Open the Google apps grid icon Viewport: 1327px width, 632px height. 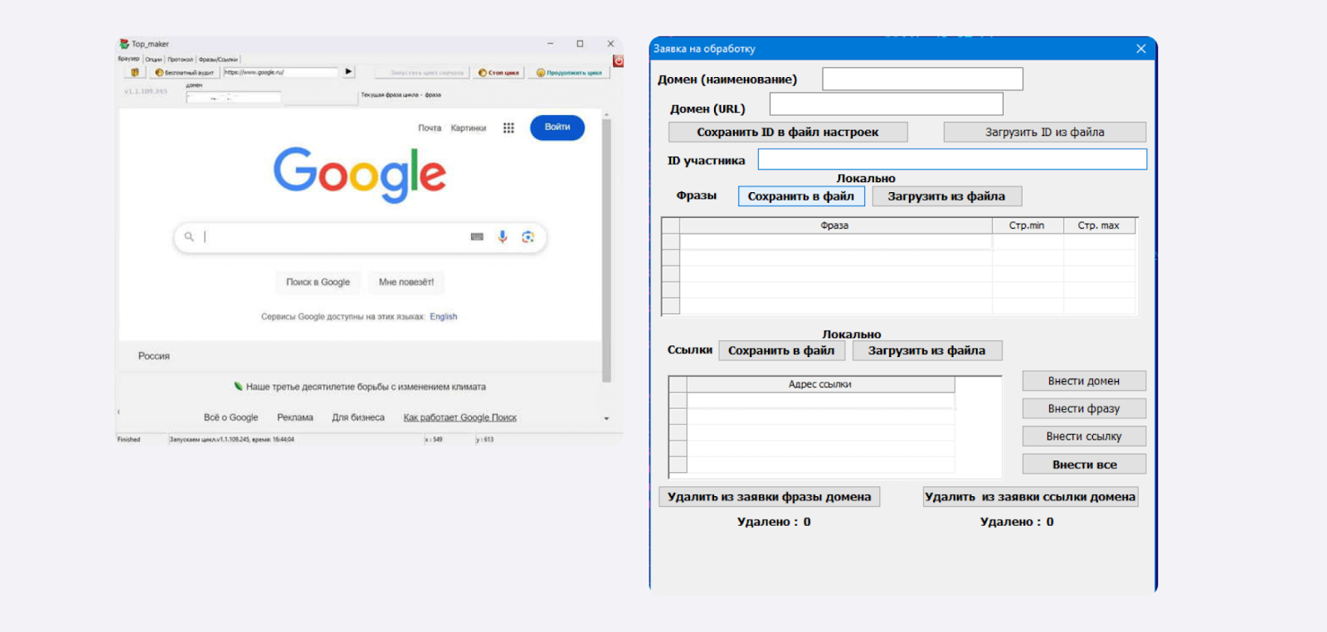pos(508,128)
